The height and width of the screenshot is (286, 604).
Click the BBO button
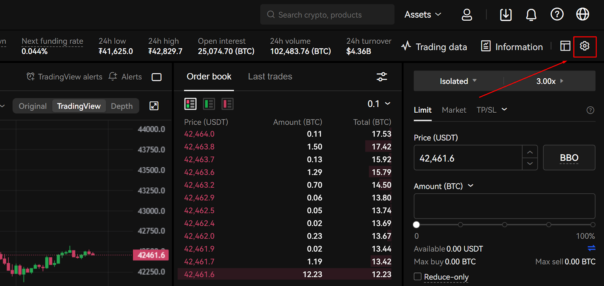pyautogui.click(x=569, y=158)
